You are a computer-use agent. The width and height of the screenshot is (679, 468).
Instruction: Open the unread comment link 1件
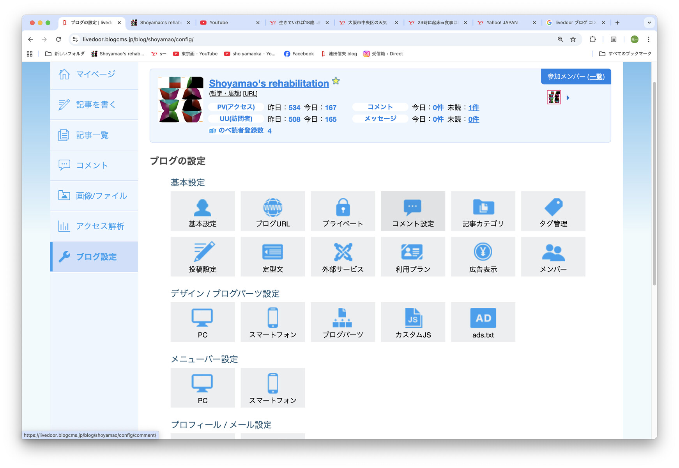(474, 107)
